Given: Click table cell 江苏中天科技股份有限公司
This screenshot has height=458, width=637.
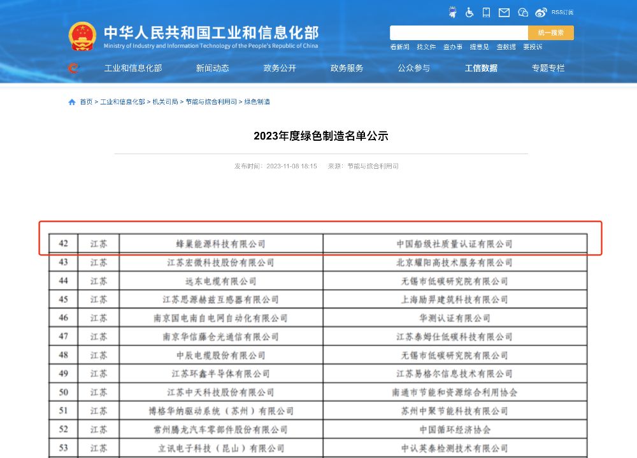Looking at the screenshot, I should [x=221, y=392].
